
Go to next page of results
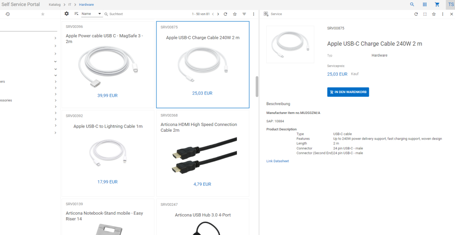218,14
